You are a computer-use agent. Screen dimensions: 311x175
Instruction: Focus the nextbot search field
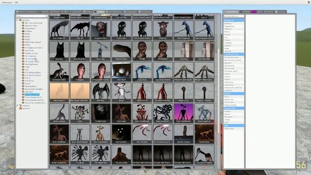tap(32, 16)
